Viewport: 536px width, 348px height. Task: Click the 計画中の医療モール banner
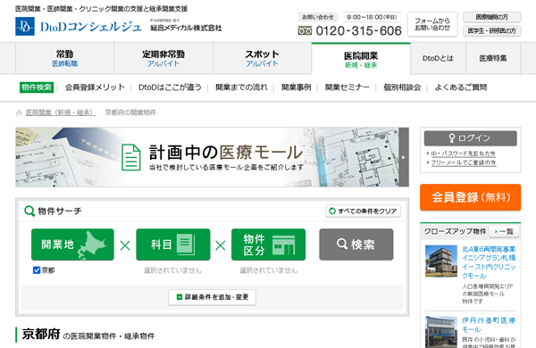tap(212, 157)
